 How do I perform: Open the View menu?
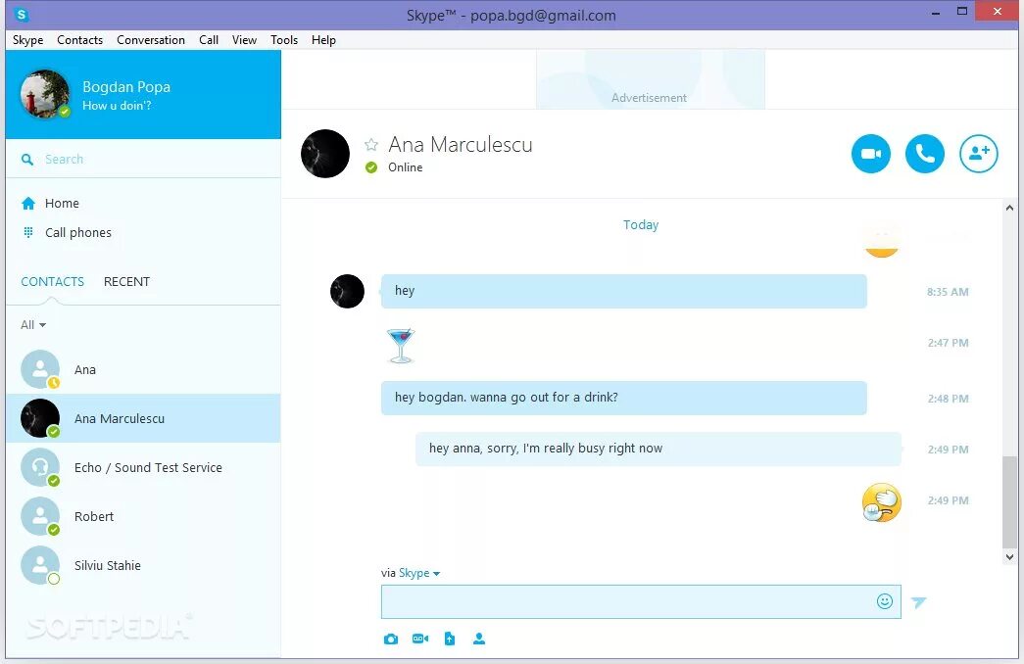(244, 40)
